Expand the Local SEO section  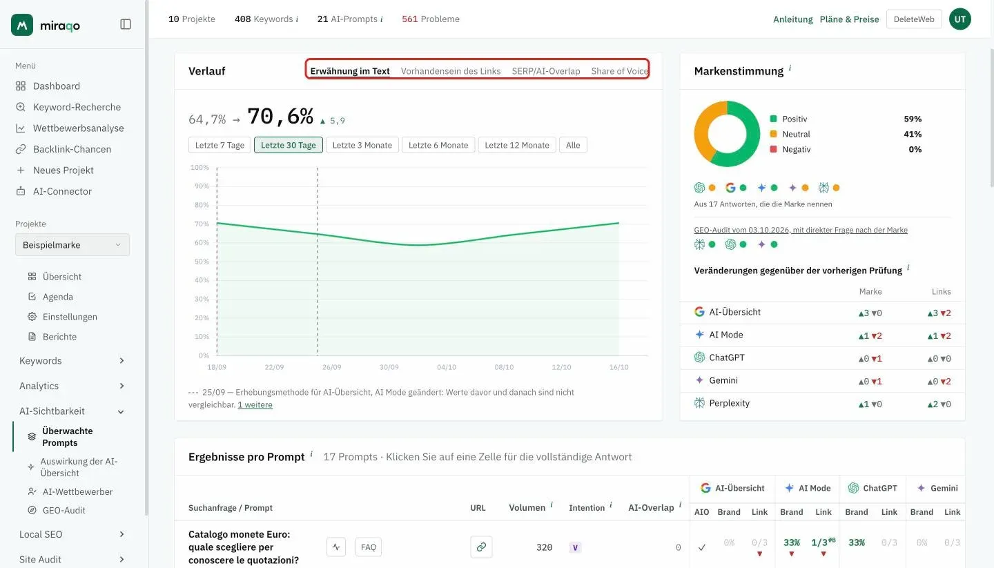pyautogui.click(x=72, y=534)
